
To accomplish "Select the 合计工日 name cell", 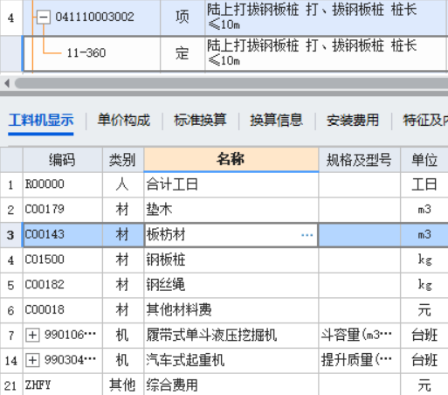I will click(x=231, y=184).
